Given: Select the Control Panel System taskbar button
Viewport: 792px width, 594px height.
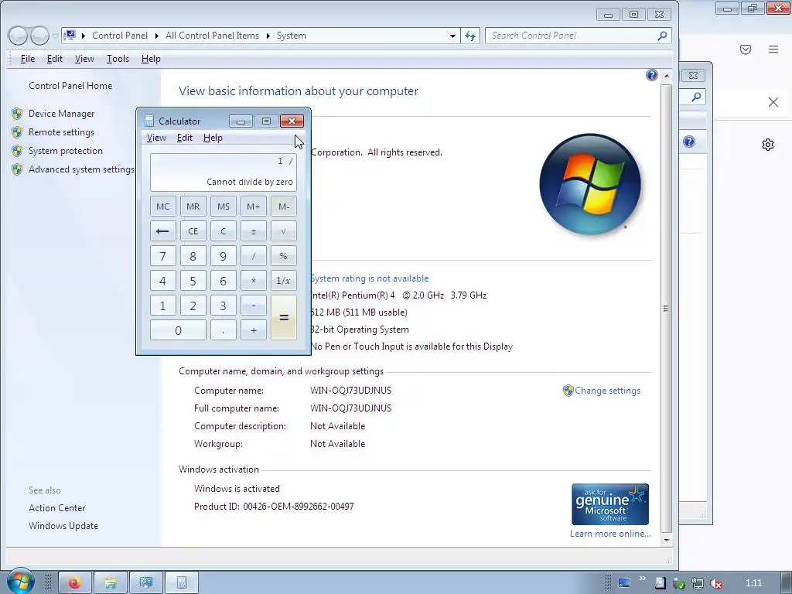Looking at the screenshot, I should (146, 583).
